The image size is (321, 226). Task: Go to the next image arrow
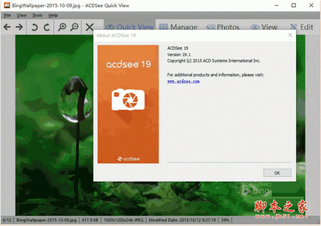tap(19, 27)
